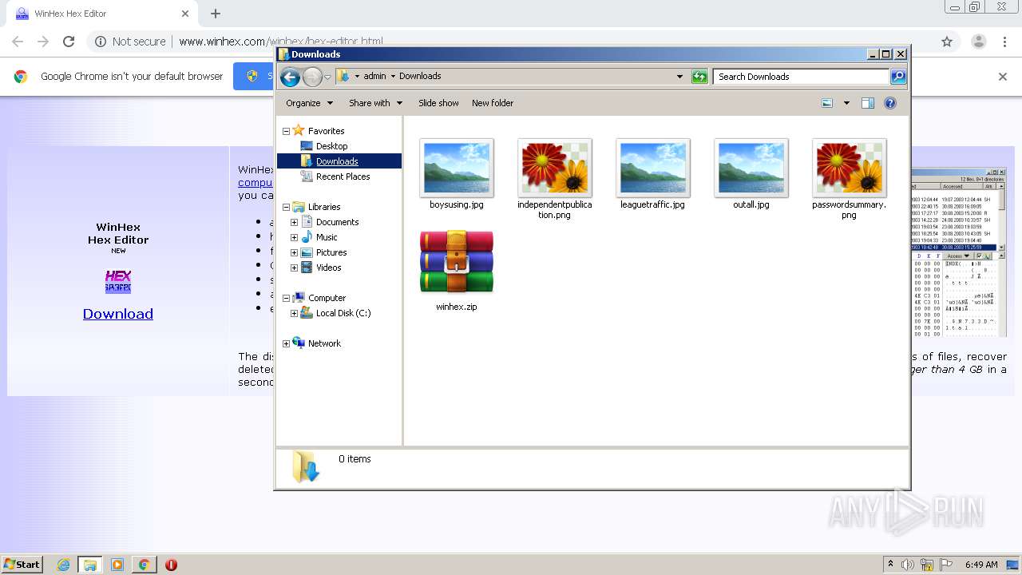This screenshot has height=575, width=1022.
Task: Click the Search Downloads input field
Action: pyautogui.click(x=801, y=77)
